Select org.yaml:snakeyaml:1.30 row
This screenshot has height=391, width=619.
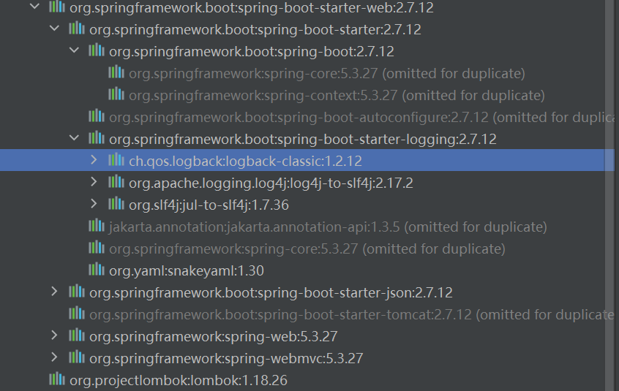tap(307, 271)
